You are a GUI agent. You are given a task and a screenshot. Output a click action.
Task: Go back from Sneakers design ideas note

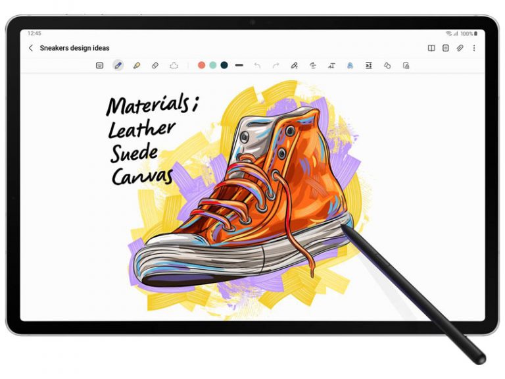click(30, 48)
